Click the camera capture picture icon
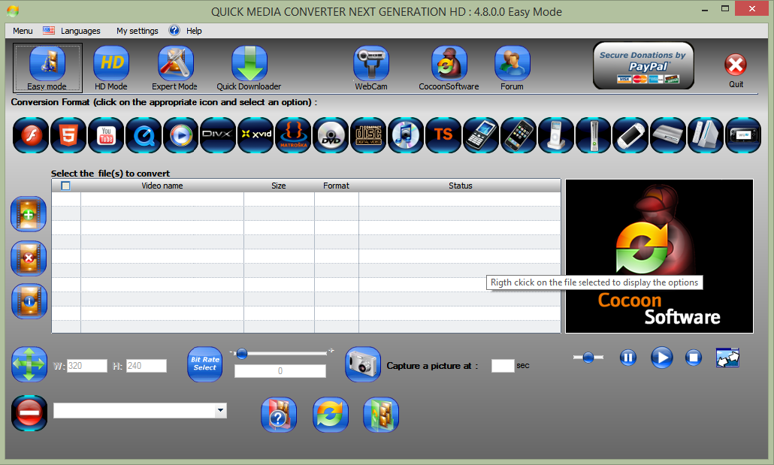The width and height of the screenshot is (774, 465). tap(363, 364)
